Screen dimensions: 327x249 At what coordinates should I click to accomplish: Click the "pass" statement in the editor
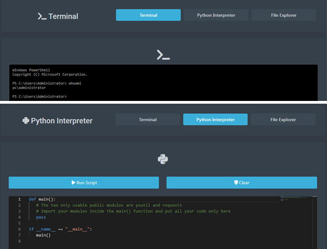[41, 217]
